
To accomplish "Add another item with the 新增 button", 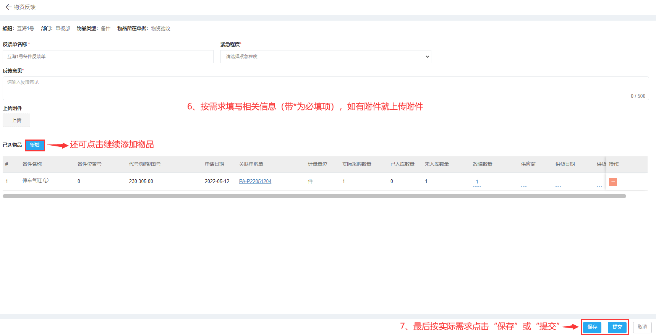I will point(35,145).
